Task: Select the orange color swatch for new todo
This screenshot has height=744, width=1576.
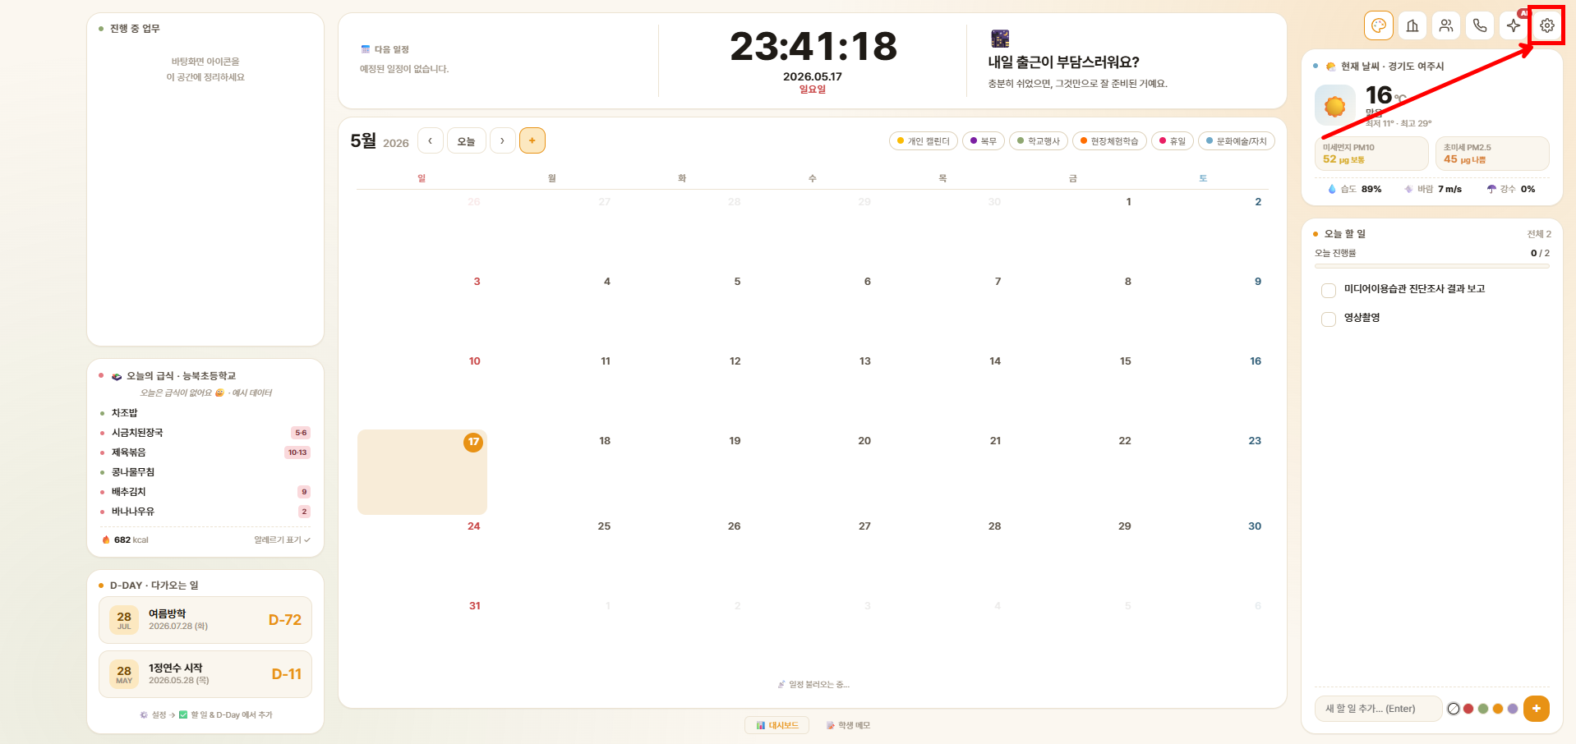Action: click(x=1498, y=709)
